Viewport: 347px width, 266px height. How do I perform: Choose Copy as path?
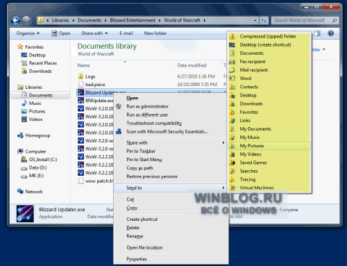pos(139,168)
